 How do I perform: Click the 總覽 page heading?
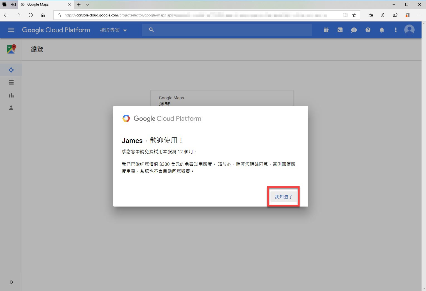tap(37, 49)
